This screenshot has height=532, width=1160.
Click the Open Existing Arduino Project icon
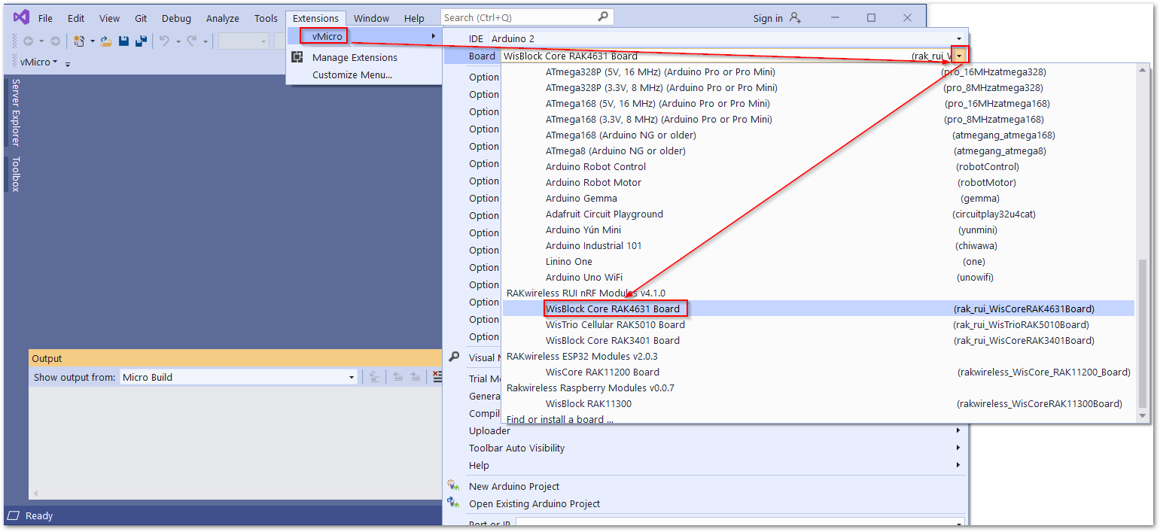[453, 503]
